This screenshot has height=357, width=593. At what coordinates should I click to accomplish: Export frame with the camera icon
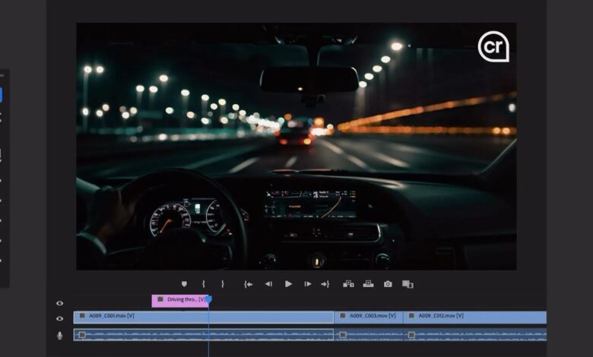click(x=388, y=284)
